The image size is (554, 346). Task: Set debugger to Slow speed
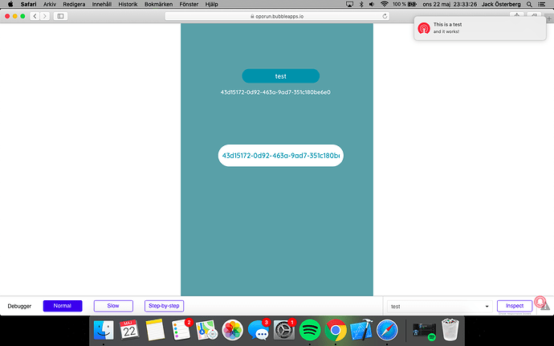pyautogui.click(x=113, y=306)
